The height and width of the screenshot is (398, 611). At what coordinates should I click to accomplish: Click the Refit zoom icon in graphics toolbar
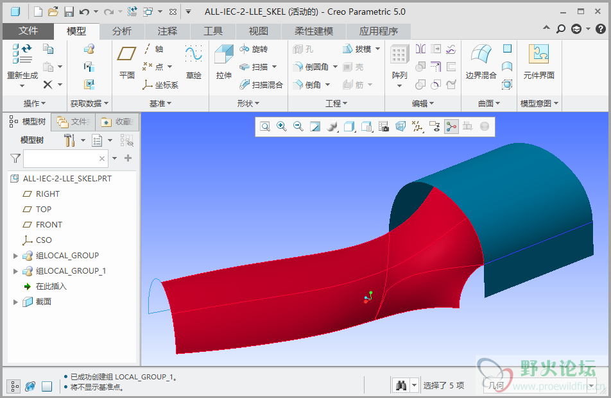click(x=265, y=126)
